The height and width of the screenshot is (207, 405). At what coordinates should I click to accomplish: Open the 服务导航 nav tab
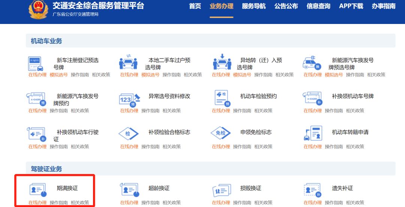click(x=253, y=6)
